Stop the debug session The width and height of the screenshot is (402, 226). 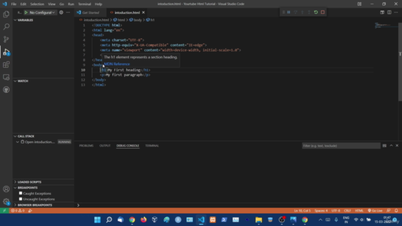coord(323,13)
